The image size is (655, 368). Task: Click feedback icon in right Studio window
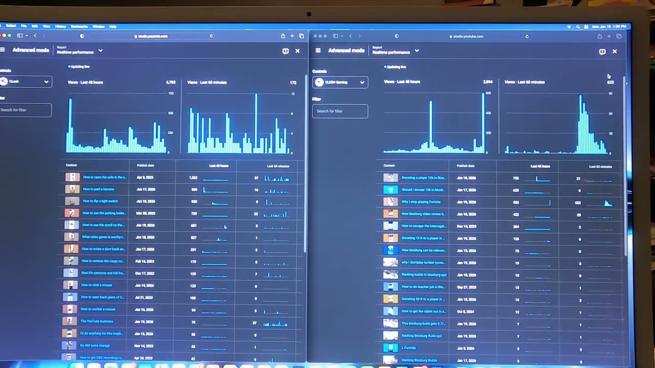point(602,52)
